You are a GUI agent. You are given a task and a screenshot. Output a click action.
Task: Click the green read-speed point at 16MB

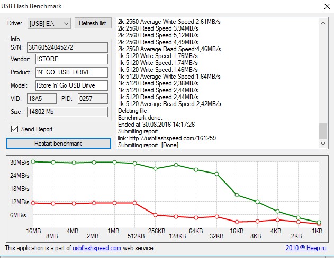[33, 161]
